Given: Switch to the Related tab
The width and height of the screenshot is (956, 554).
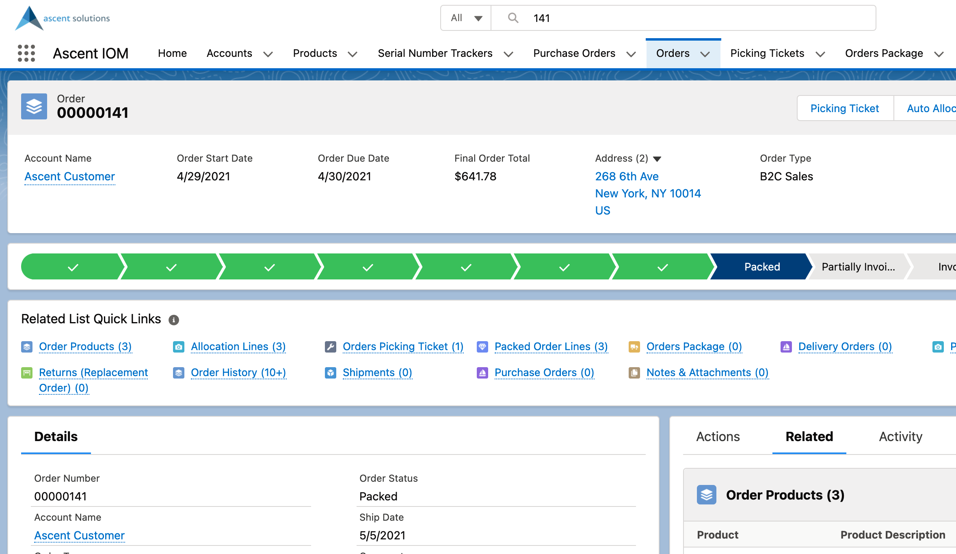Looking at the screenshot, I should [809, 437].
